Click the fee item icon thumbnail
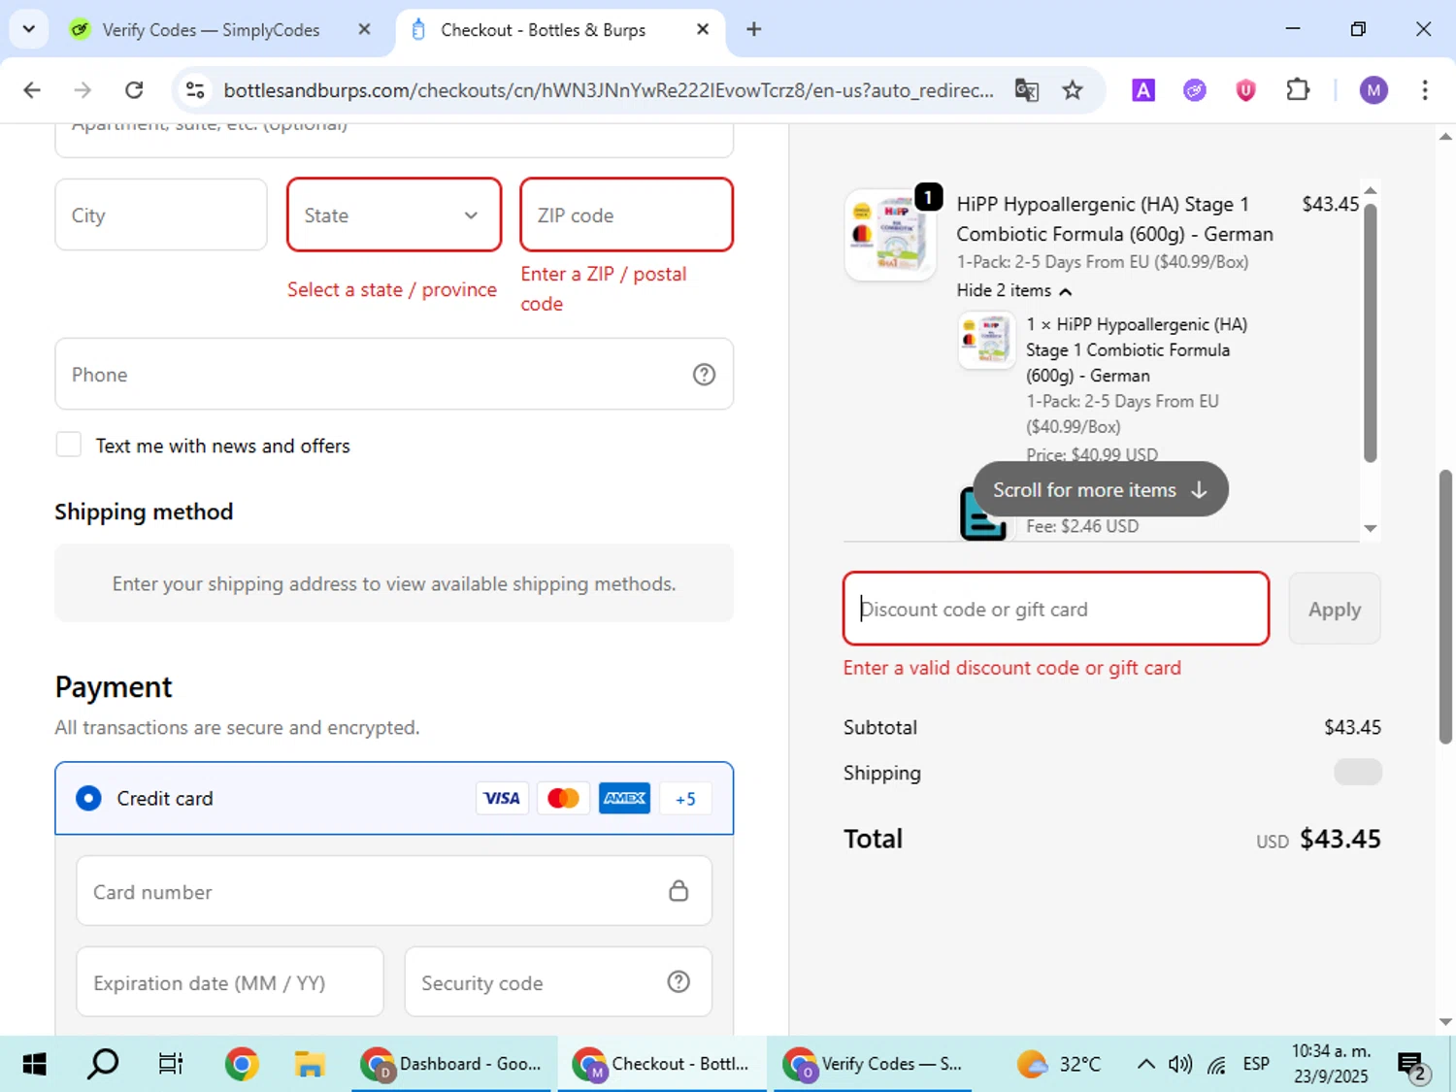This screenshot has height=1092, width=1456. pyautogui.click(x=982, y=515)
